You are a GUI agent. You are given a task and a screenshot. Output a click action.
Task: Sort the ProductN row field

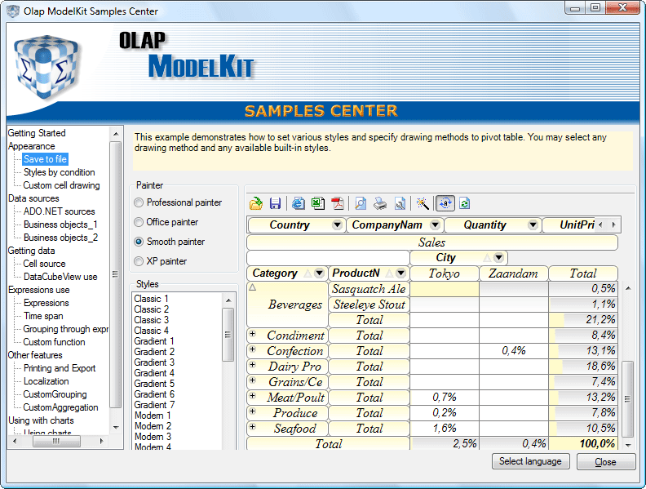(389, 273)
